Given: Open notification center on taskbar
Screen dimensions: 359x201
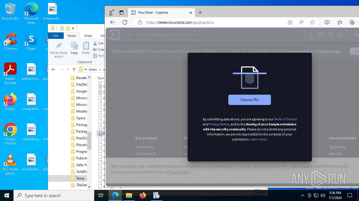Looking at the screenshot, I should click(350, 195).
